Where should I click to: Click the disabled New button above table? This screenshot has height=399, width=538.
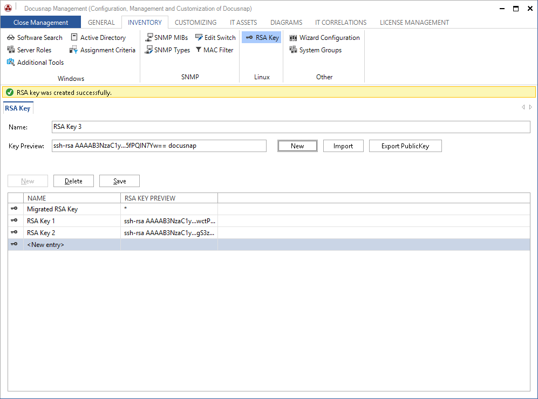(28, 181)
